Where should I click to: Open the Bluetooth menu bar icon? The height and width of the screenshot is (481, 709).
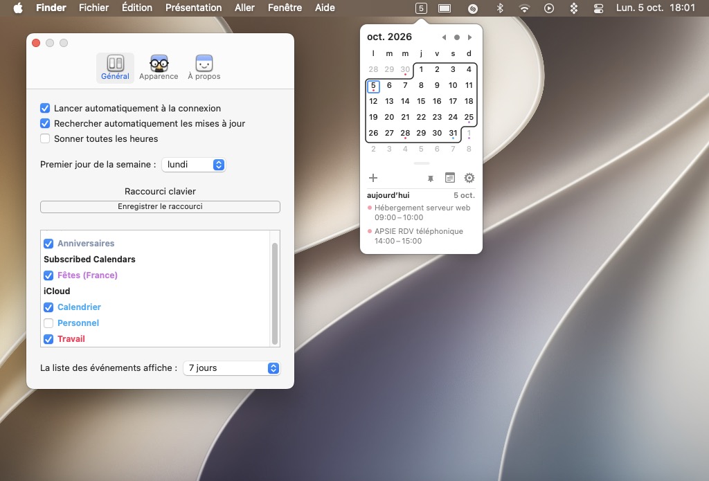coord(500,8)
